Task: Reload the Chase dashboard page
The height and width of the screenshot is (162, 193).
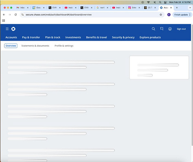Action: tap(15, 15)
